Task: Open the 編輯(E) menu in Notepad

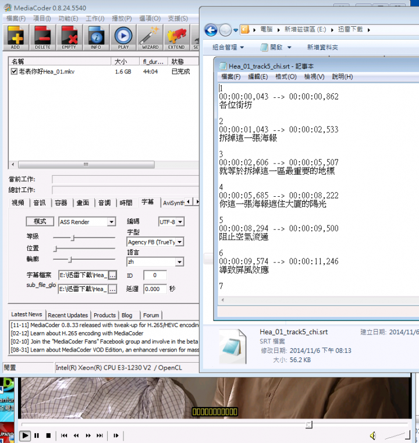Action: coord(258,77)
